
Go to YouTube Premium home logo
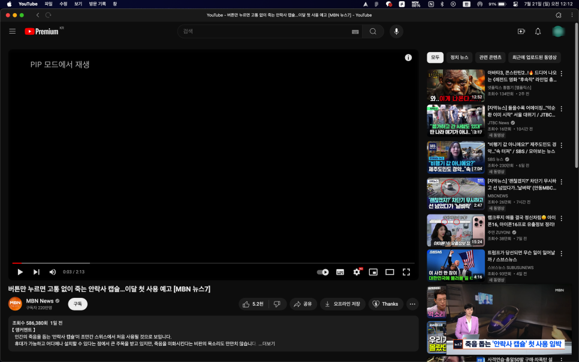(x=42, y=31)
